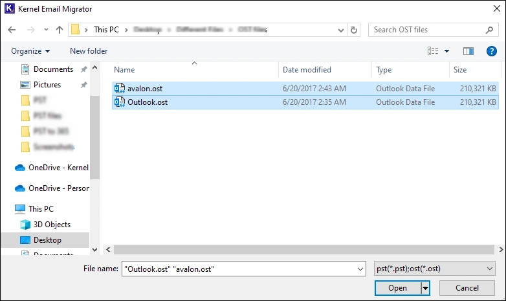Click the Desktop monitor icon in sidebar
Image resolution: width=506 pixels, height=301 pixels.
coord(25,240)
